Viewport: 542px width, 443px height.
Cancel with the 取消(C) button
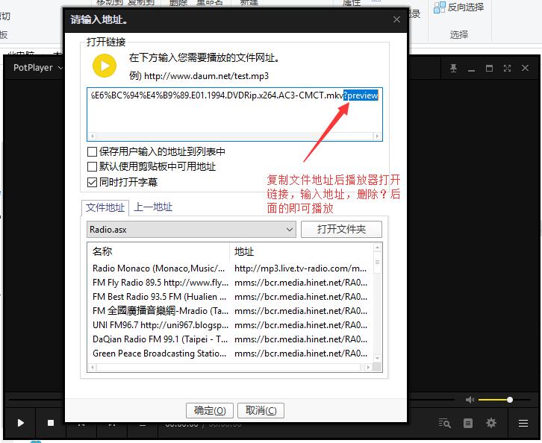pyautogui.click(x=261, y=410)
